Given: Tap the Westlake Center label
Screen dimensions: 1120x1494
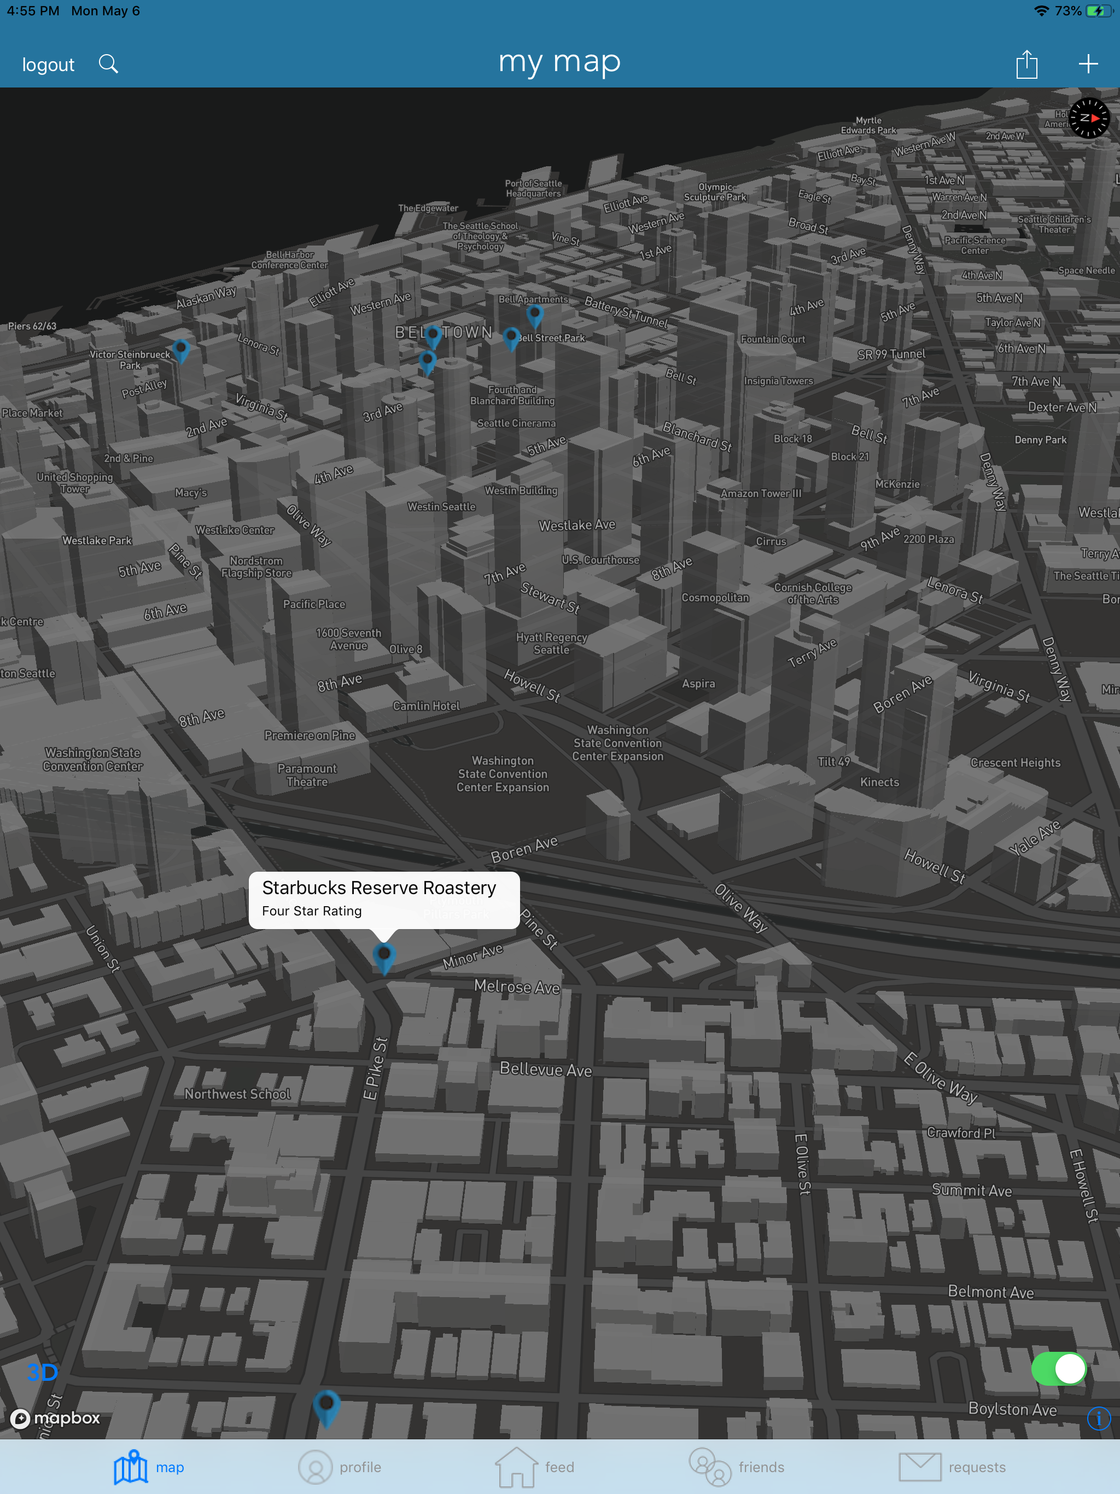Looking at the screenshot, I should point(235,530).
